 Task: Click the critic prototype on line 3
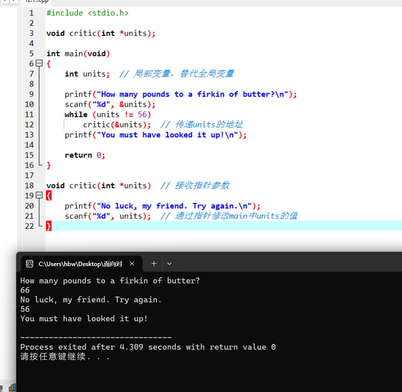coord(101,34)
